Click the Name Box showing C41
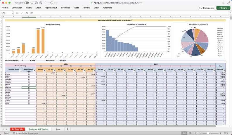The image size is (232, 135). point(6,13)
